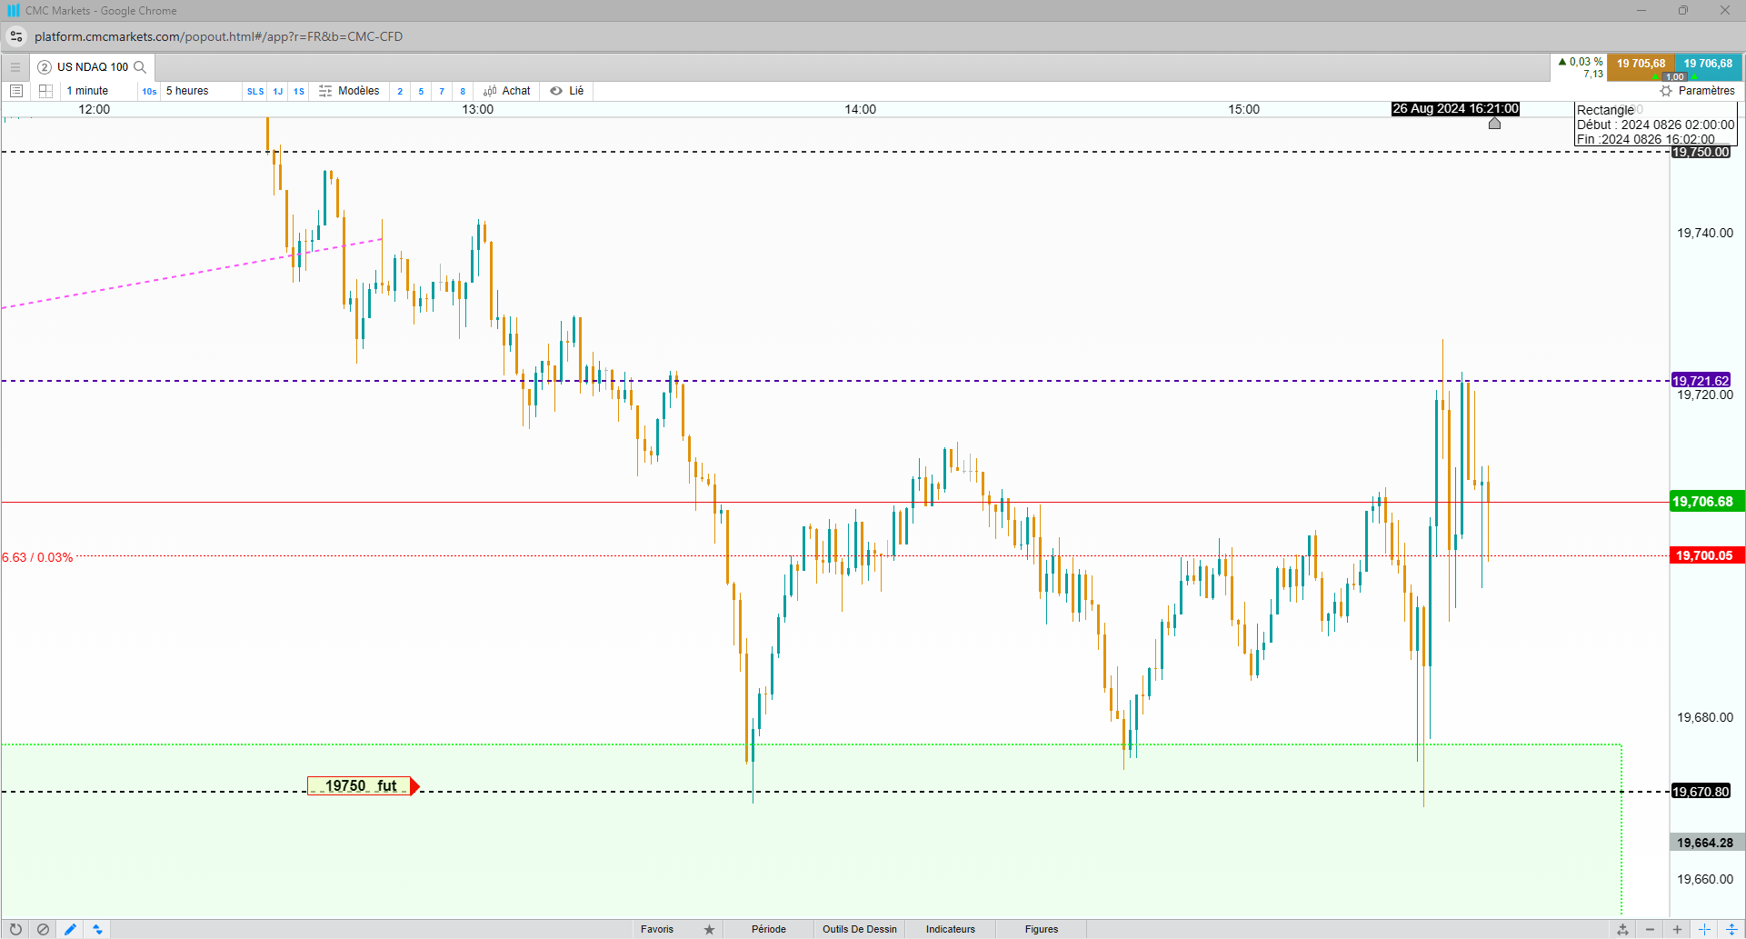
Task: Click the zoom in plus icon
Action: click(x=1677, y=929)
